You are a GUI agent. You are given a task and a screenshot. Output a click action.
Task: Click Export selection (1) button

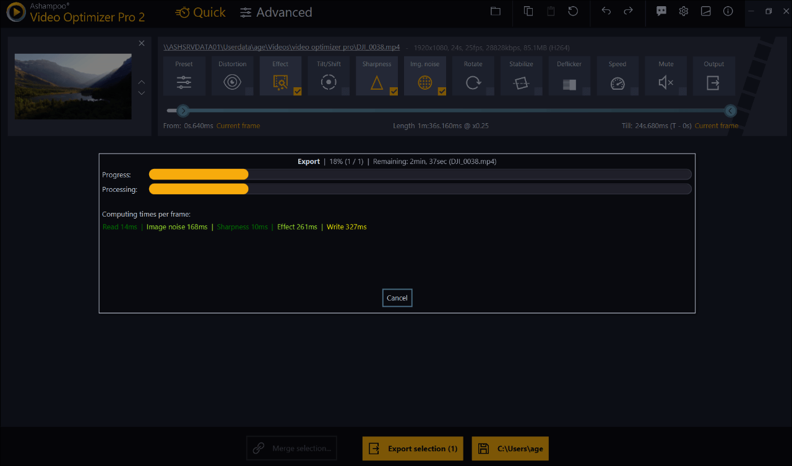413,448
